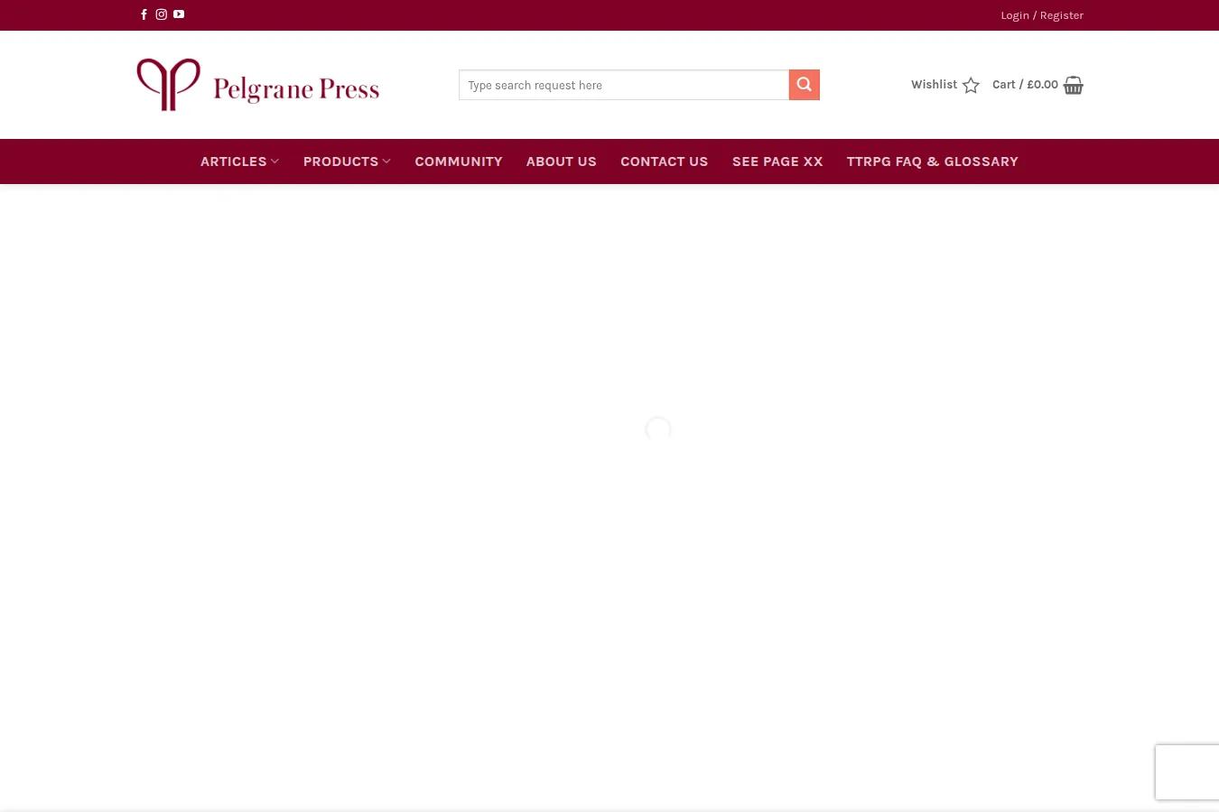1219x812 pixels.
Task: Click the Pelgrane Press logo
Action: click(x=257, y=85)
